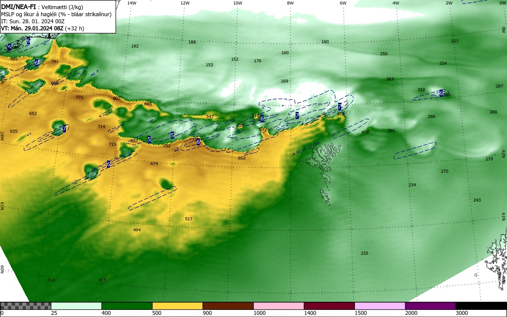The image size is (507, 317).
Task: Select the pink 1000–1400 legend swatch
Action: [x=279, y=306]
